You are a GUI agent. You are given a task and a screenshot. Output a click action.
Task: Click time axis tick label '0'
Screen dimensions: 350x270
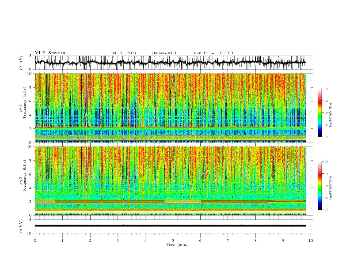pyautogui.click(x=35, y=240)
